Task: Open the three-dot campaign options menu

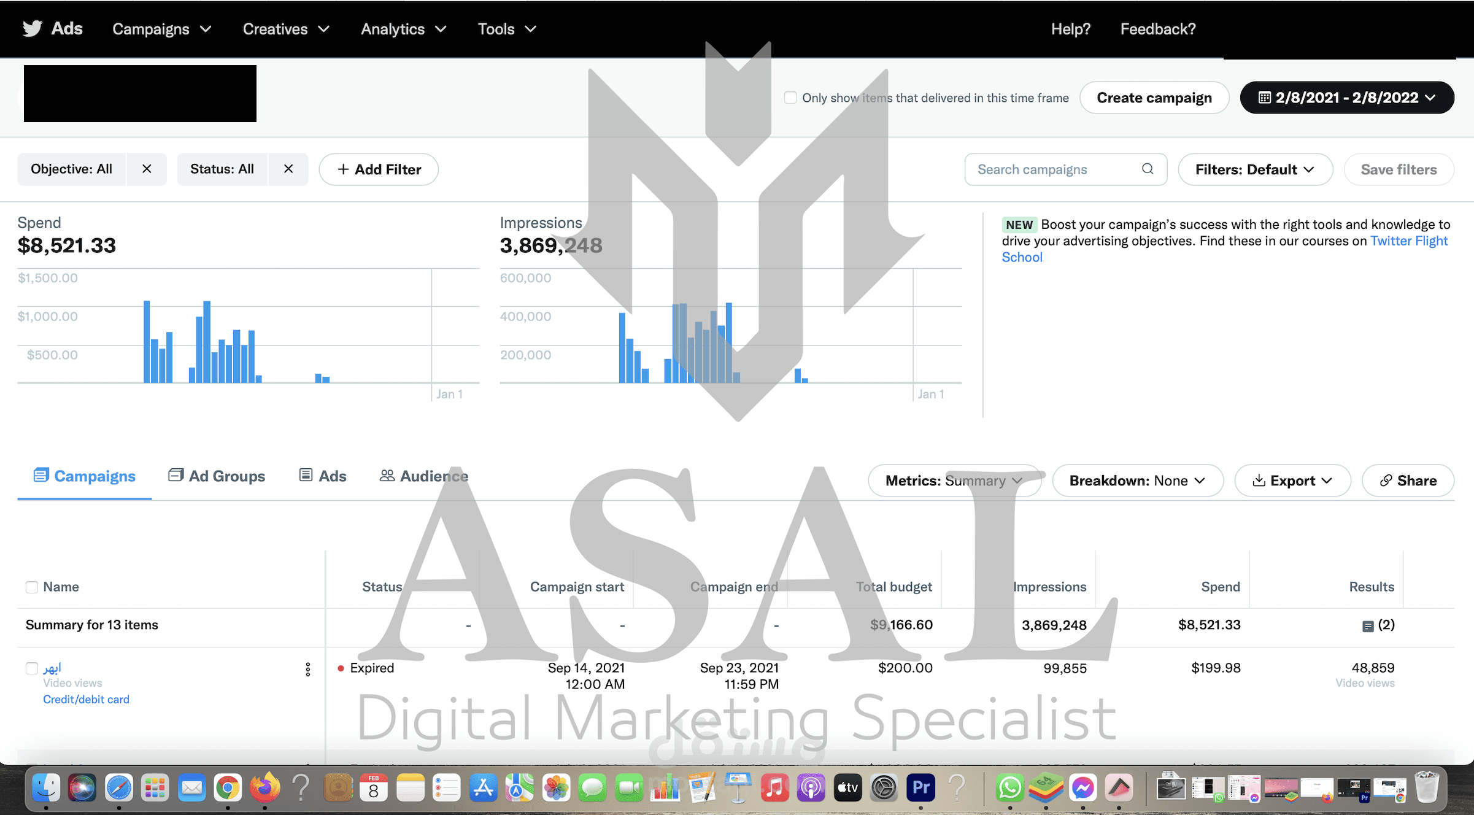Action: click(308, 669)
